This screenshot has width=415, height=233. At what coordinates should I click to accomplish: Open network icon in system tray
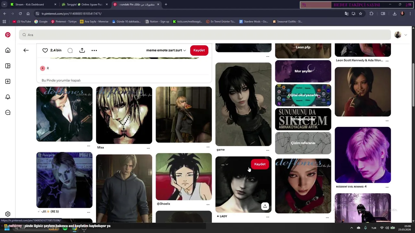(x=382, y=228)
